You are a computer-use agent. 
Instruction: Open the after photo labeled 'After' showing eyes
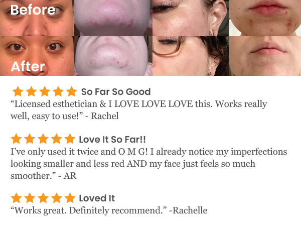pyautogui.click(x=37, y=56)
